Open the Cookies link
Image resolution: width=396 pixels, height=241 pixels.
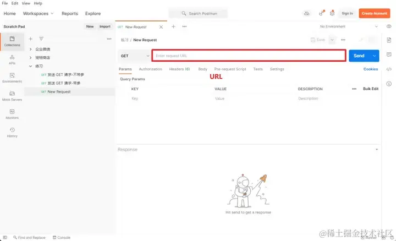(x=371, y=69)
